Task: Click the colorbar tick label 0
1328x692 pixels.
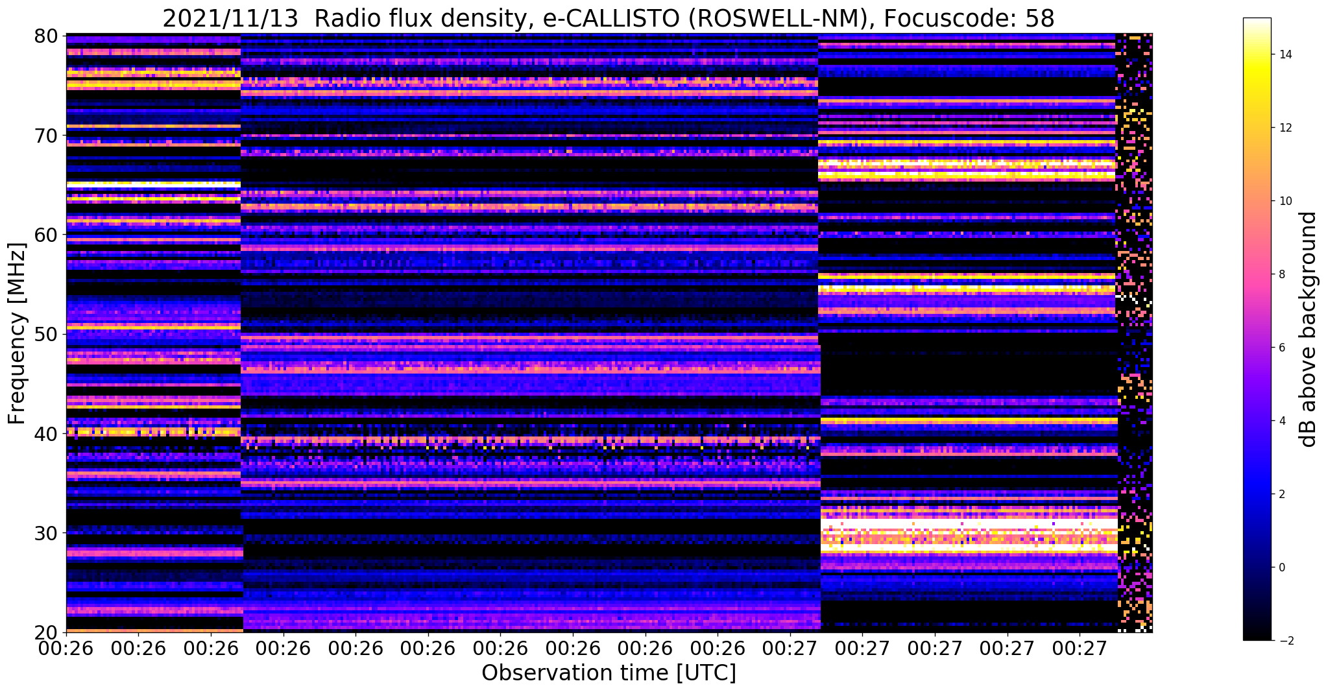Action: point(1281,567)
